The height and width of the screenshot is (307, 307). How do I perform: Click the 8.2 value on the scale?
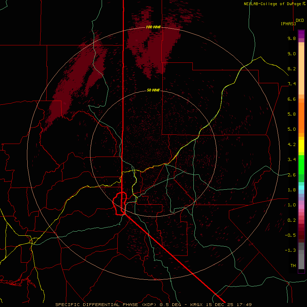pyautogui.click(x=292, y=69)
